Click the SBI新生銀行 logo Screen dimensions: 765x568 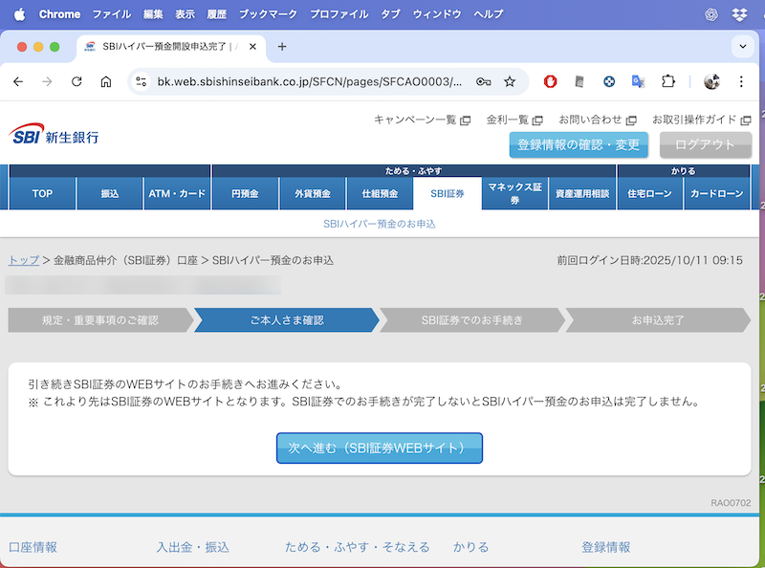pos(55,136)
